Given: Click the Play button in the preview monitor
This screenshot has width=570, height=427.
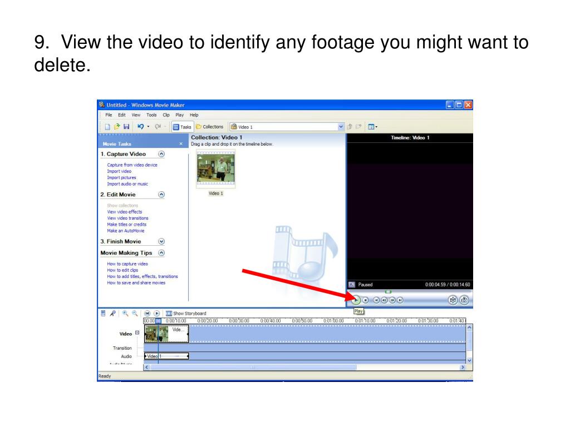Looking at the screenshot, I should [x=356, y=300].
